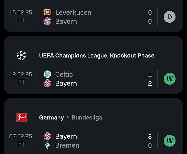
Task: Click Bayern crest in the Leverkusen match
Action: 47,21
